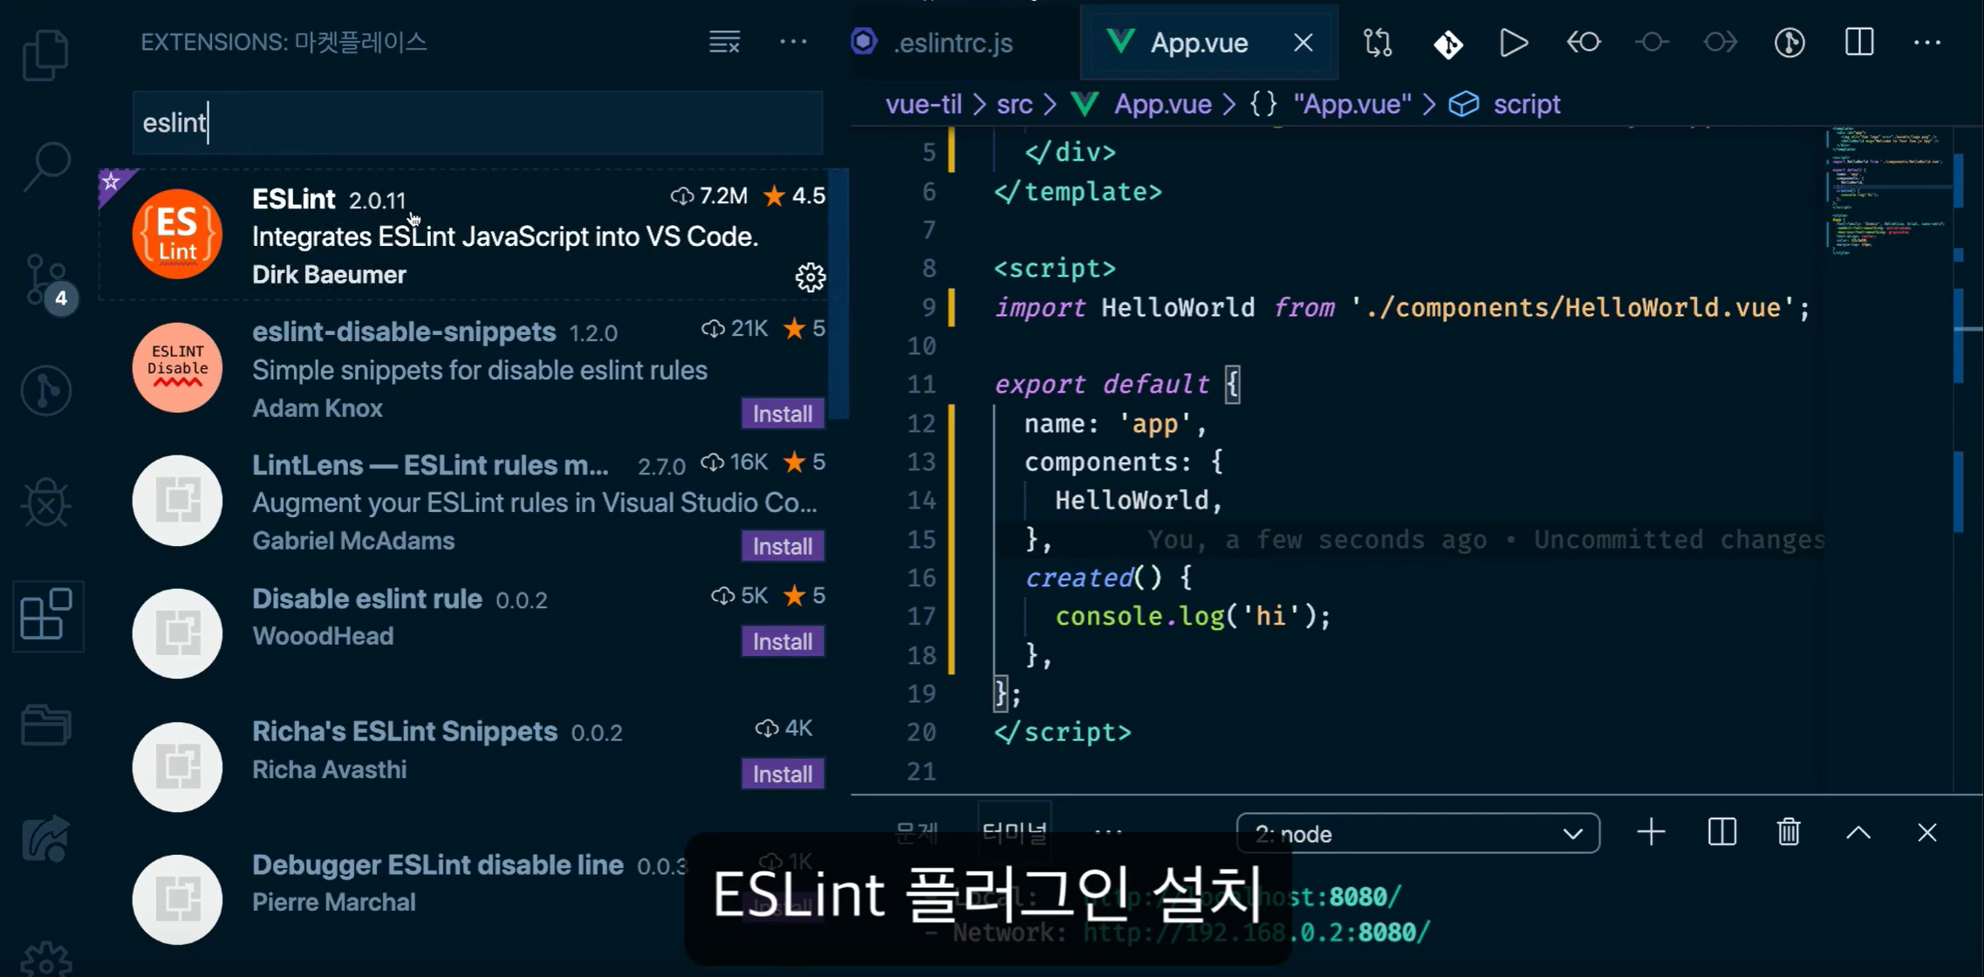
Task: Click the code minimap on the right
Action: tap(1888, 191)
